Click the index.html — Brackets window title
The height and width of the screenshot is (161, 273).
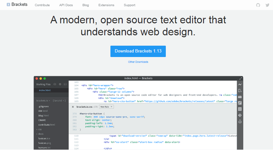coord(138,78)
